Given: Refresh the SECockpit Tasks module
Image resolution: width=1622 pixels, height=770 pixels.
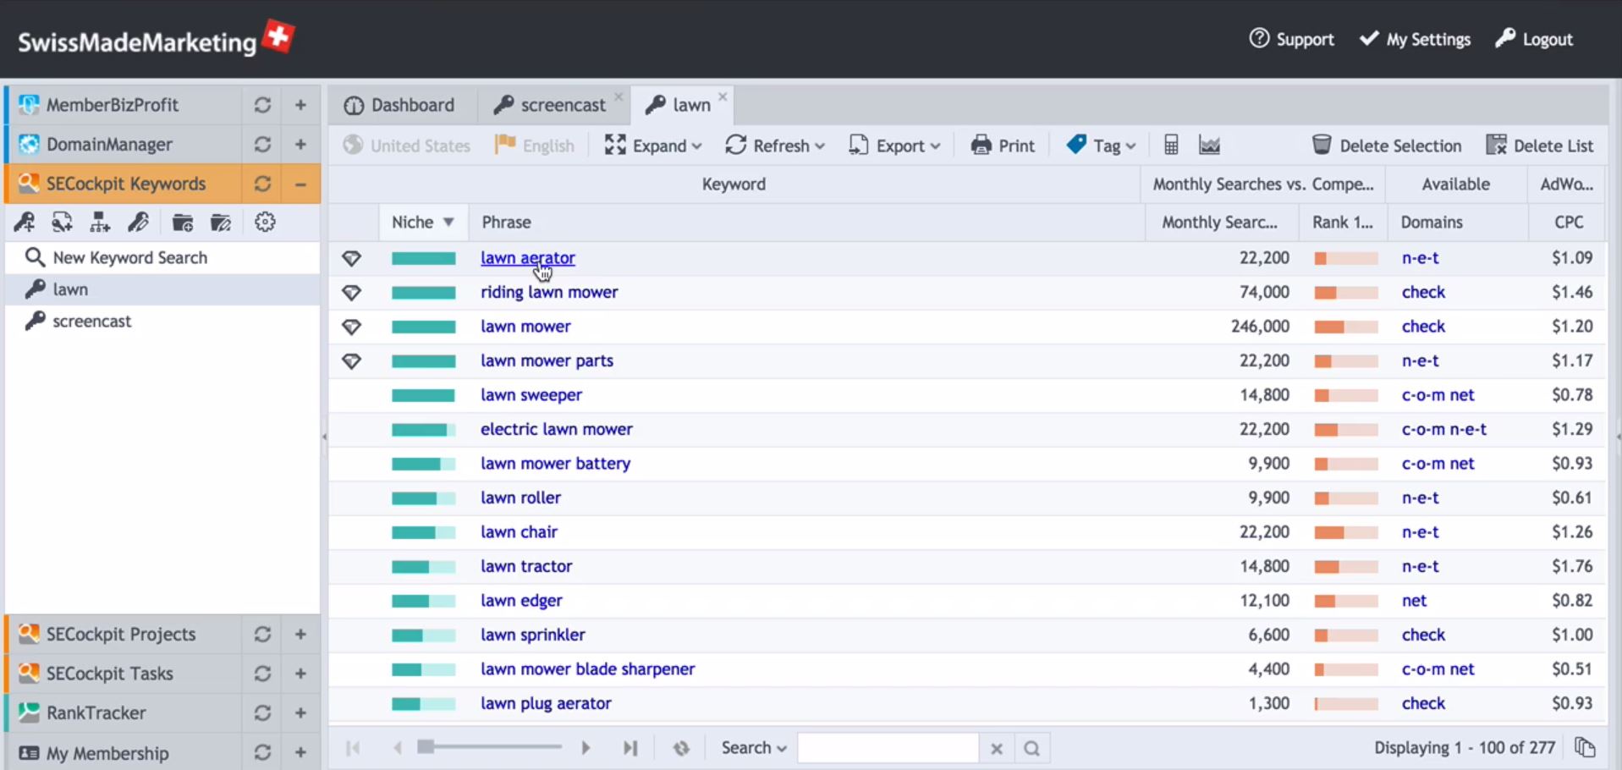Looking at the screenshot, I should (262, 674).
